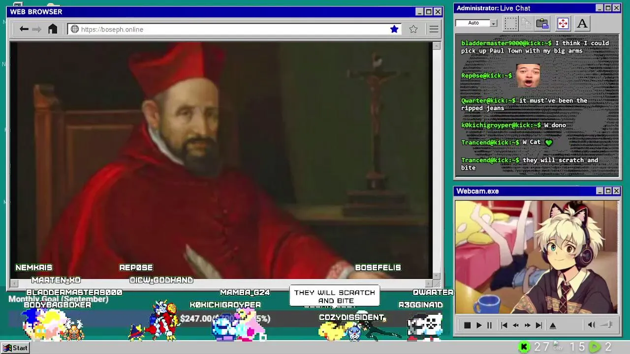Open the Start menu
The image size is (630, 354).
(15, 348)
